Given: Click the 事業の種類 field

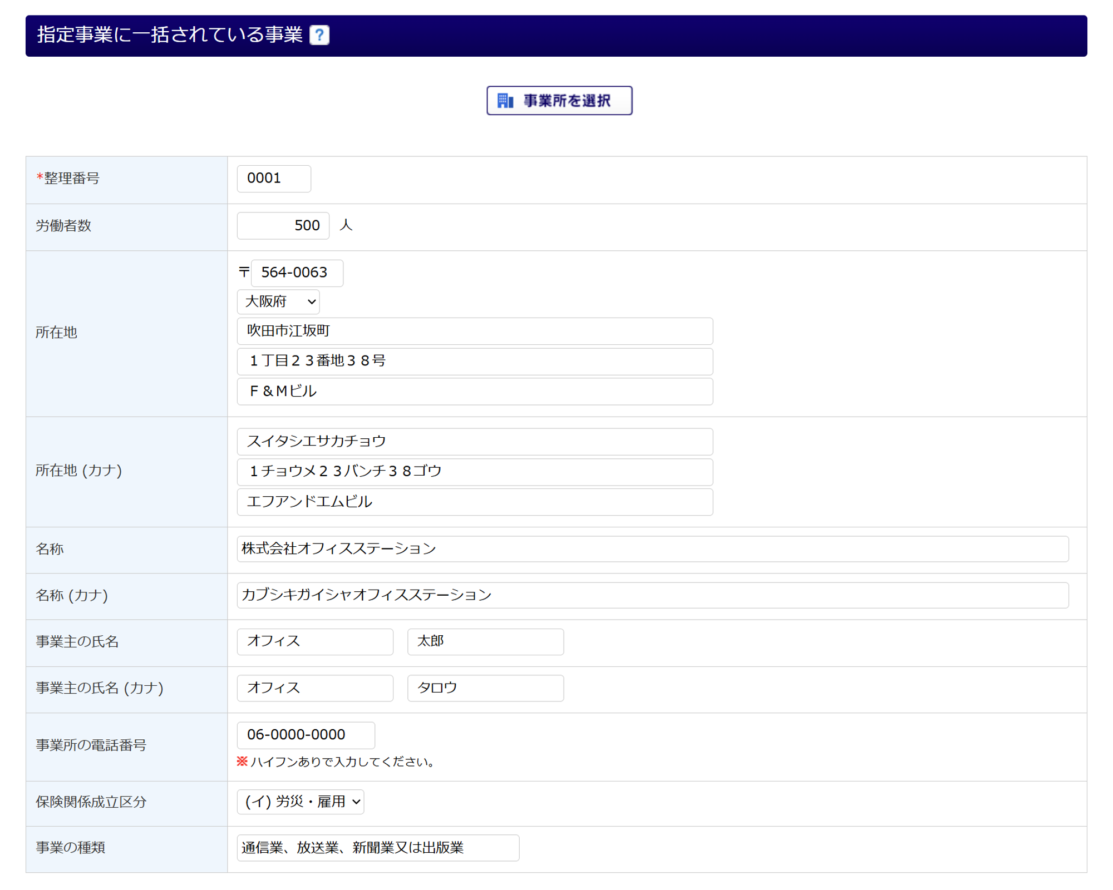Looking at the screenshot, I should click(x=377, y=847).
